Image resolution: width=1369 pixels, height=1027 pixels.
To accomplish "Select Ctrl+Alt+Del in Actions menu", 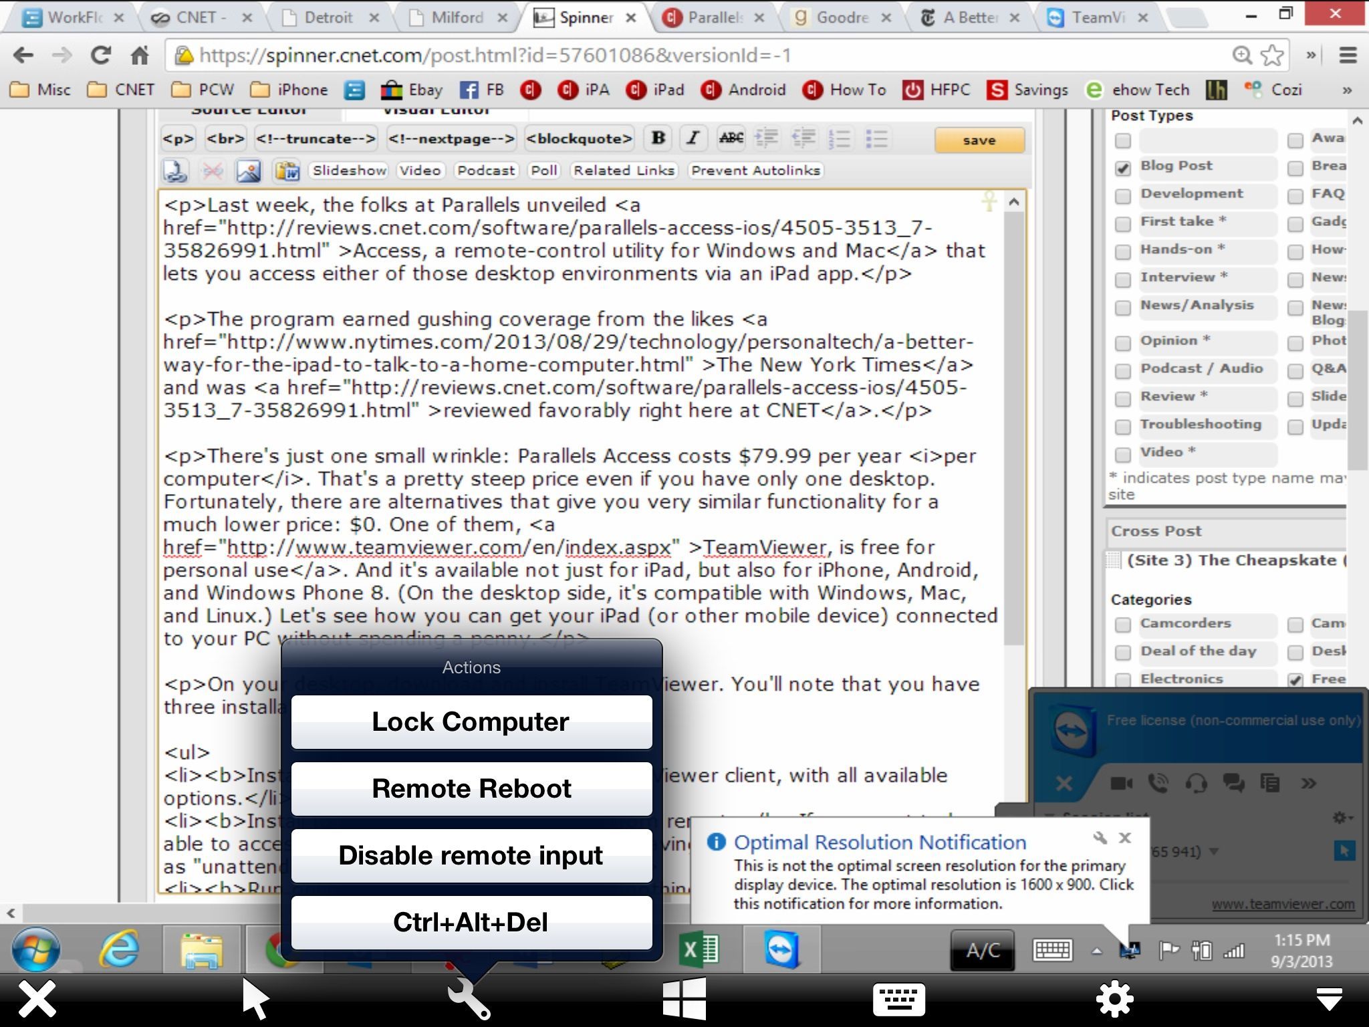I will tap(471, 923).
